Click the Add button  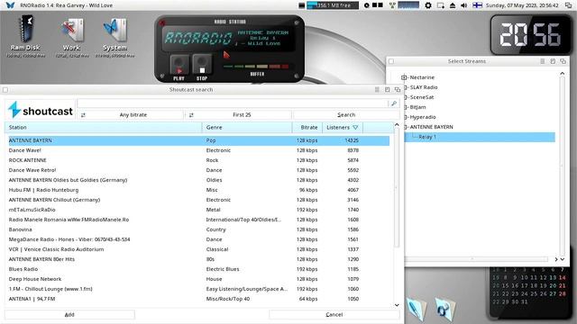pyautogui.click(x=69, y=314)
